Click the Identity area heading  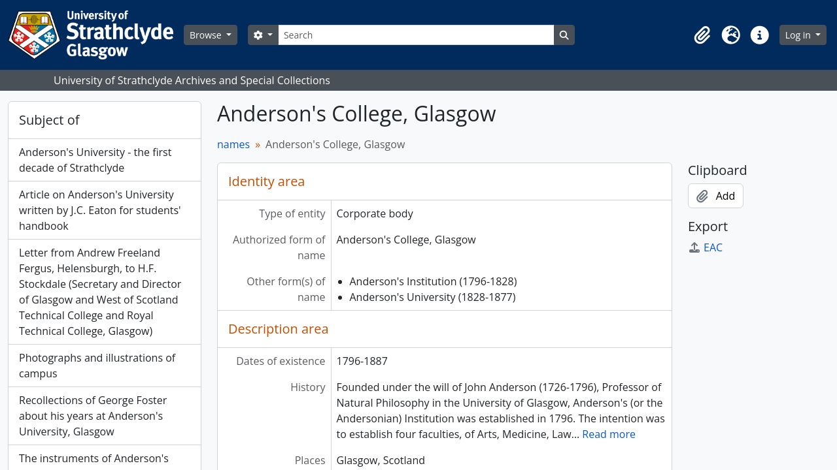coord(266,181)
